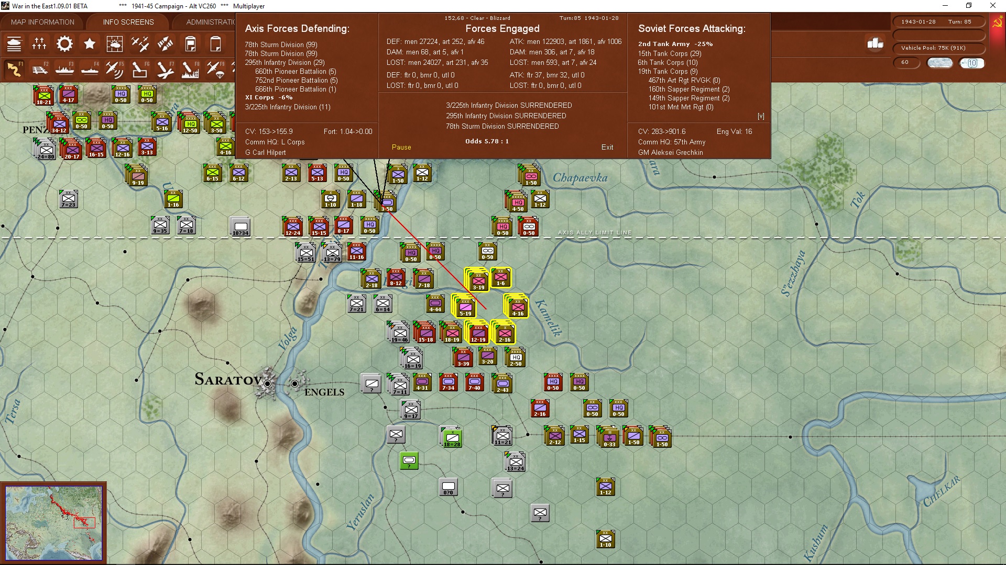Viewport: 1006px width, 565px height.
Task: Select the 12-19 highlighted unit counter
Action: 478,333
